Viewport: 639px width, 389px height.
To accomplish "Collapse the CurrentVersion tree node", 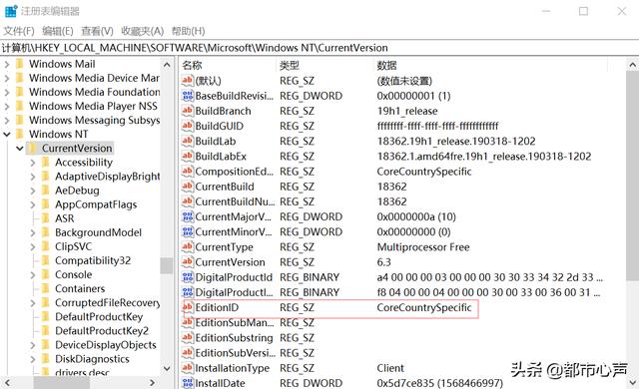I will tap(20, 148).
